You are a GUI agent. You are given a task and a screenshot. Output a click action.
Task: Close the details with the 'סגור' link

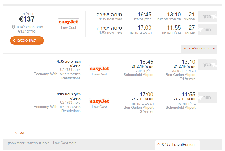(x=19, y=133)
